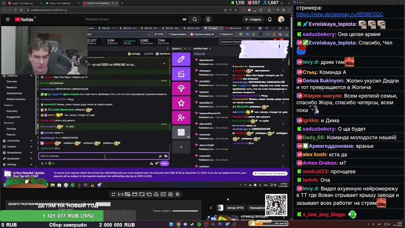Expand the Content sidebar section
Screen dimensions: 405x228
click(31, 147)
